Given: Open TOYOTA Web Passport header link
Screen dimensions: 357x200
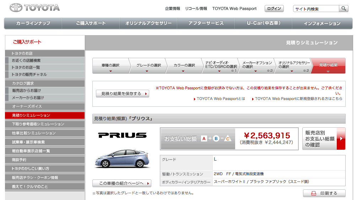Looking at the screenshot, I should coord(234,9).
